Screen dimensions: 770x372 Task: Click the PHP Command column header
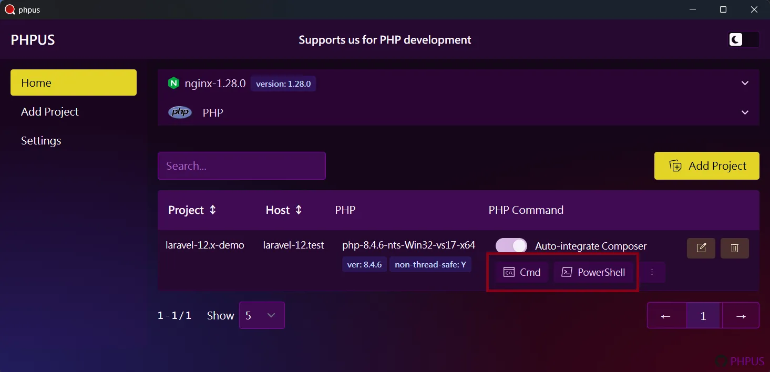526,210
